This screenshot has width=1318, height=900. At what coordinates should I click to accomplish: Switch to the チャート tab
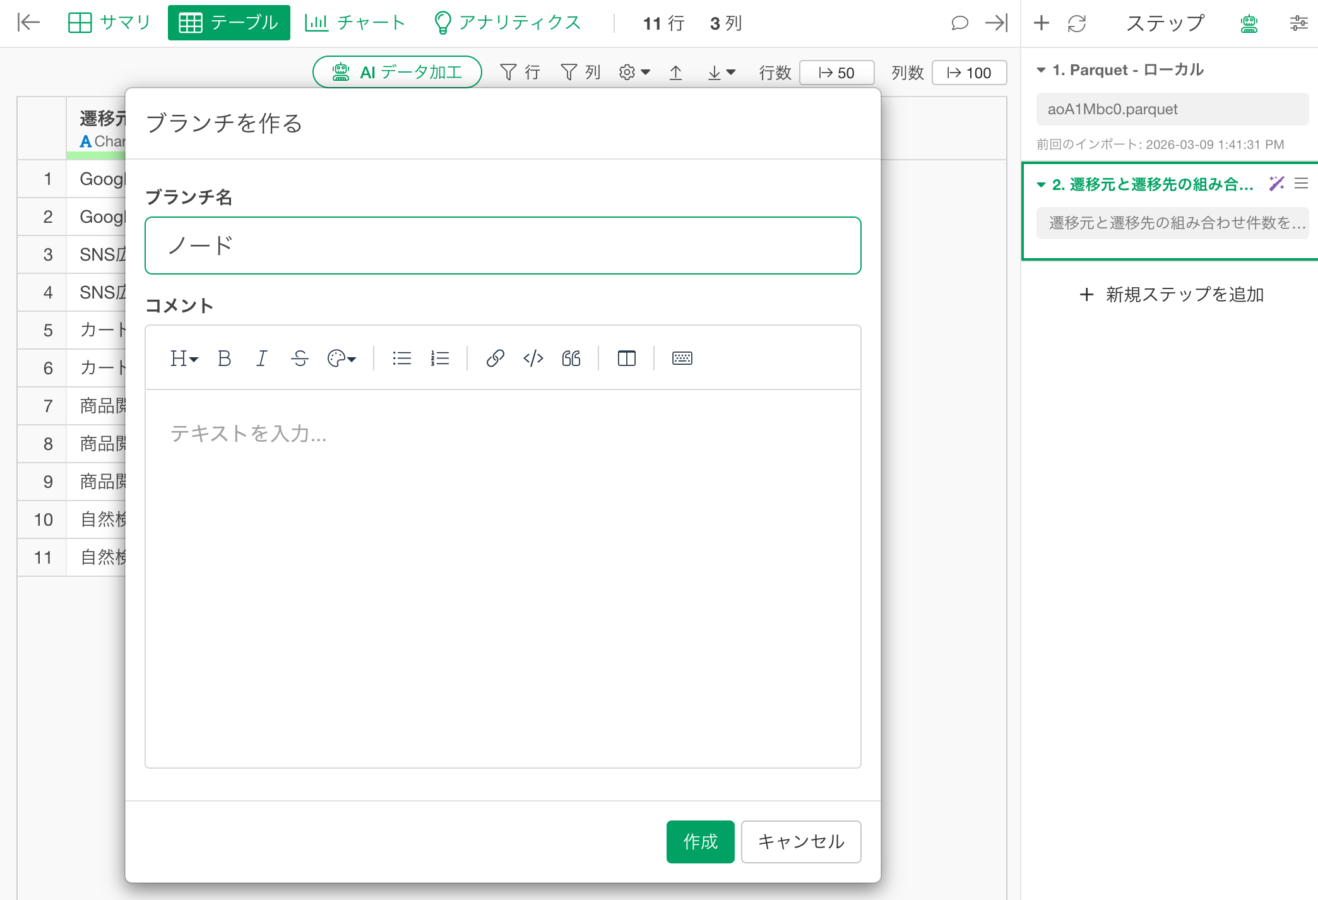tap(355, 23)
